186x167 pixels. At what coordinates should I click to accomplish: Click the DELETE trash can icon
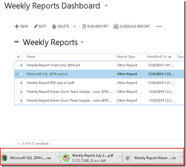click(54, 27)
